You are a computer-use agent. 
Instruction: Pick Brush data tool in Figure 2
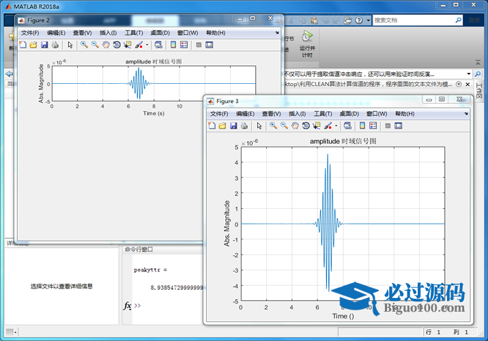(139, 45)
